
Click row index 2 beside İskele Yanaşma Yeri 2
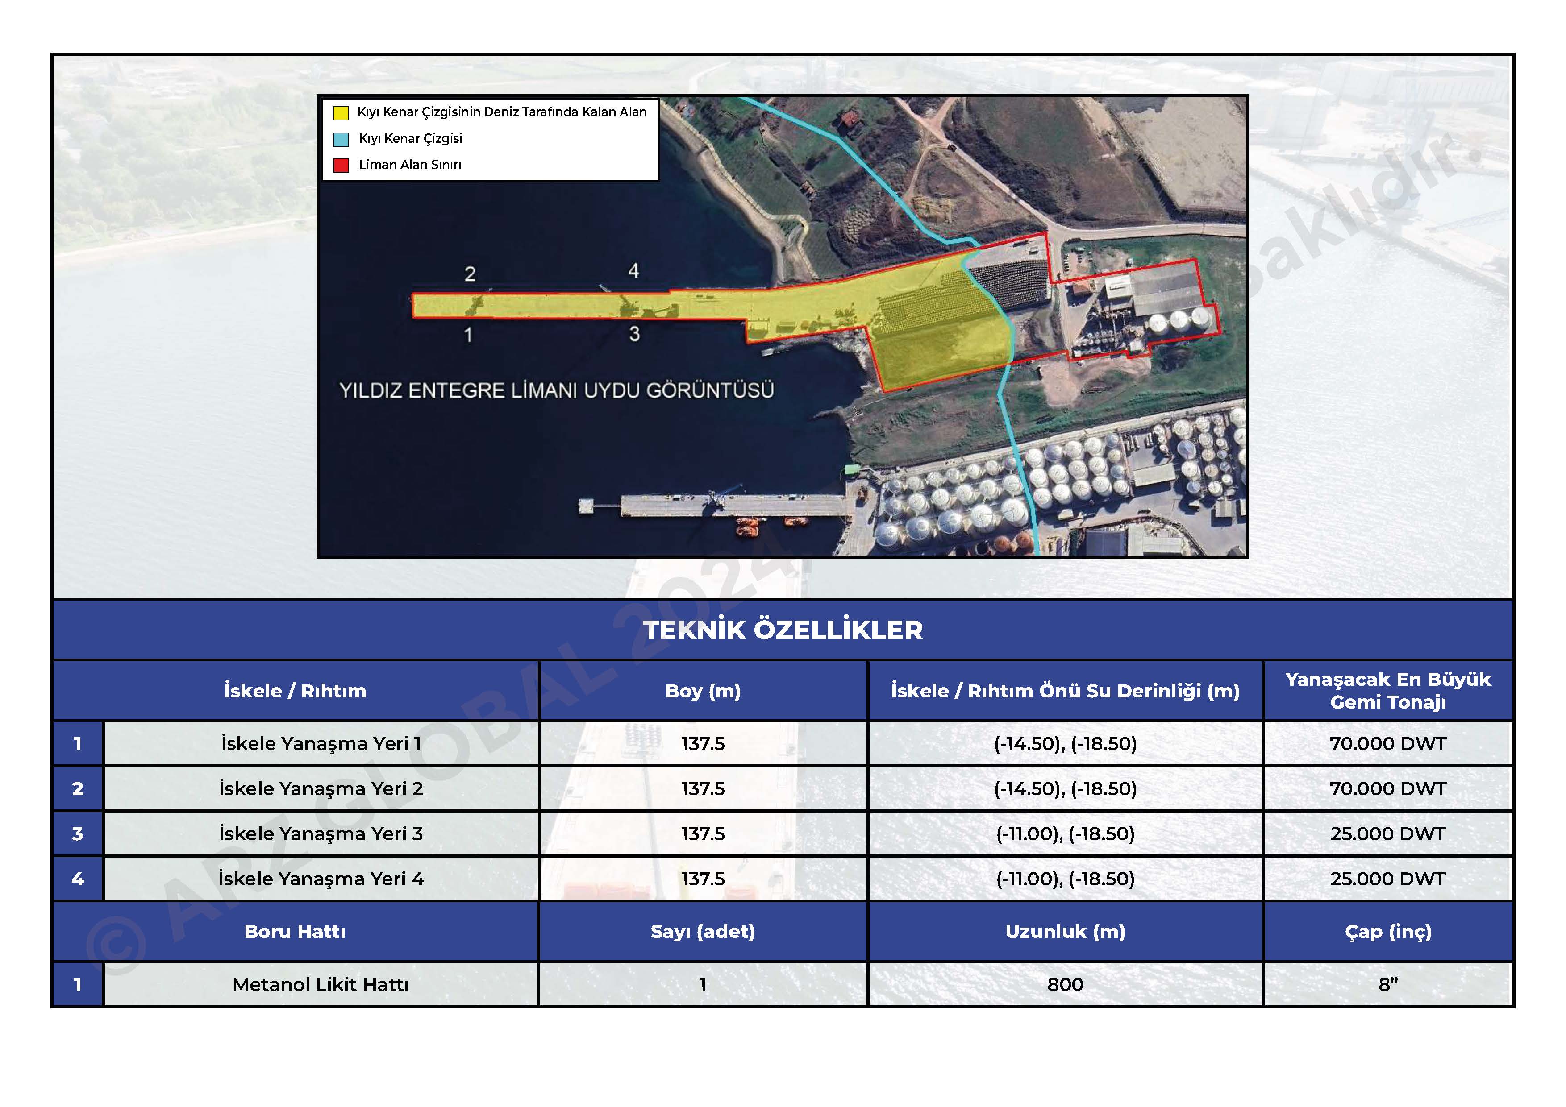click(78, 789)
